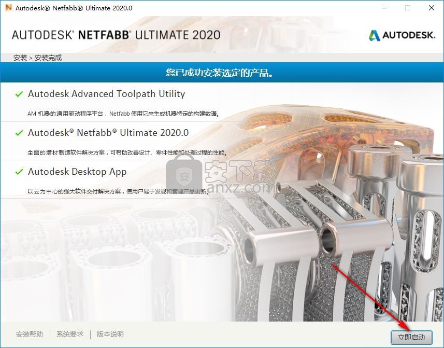The height and width of the screenshot is (348, 444).
Task: Click the description starting with 全面的增材制造软件解决方案
Action: tap(127, 152)
